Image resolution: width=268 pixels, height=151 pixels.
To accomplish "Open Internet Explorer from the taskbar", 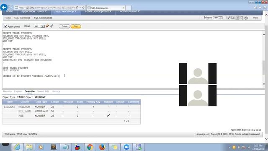I will click(17, 147).
